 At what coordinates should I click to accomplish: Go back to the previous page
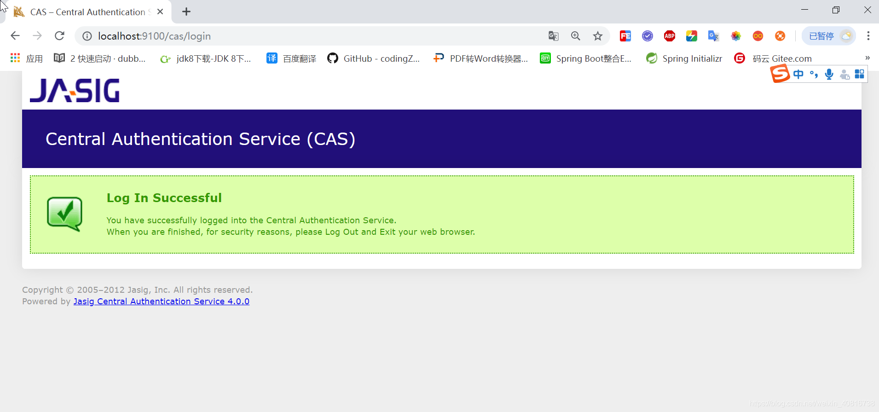tap(15, 36)
